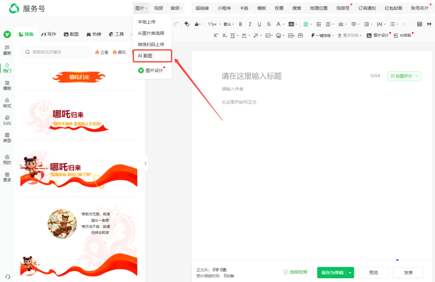Click the 搜索样式关键词 search field
The height and width of the screenshot is (282, 435).
coord(56,52)
